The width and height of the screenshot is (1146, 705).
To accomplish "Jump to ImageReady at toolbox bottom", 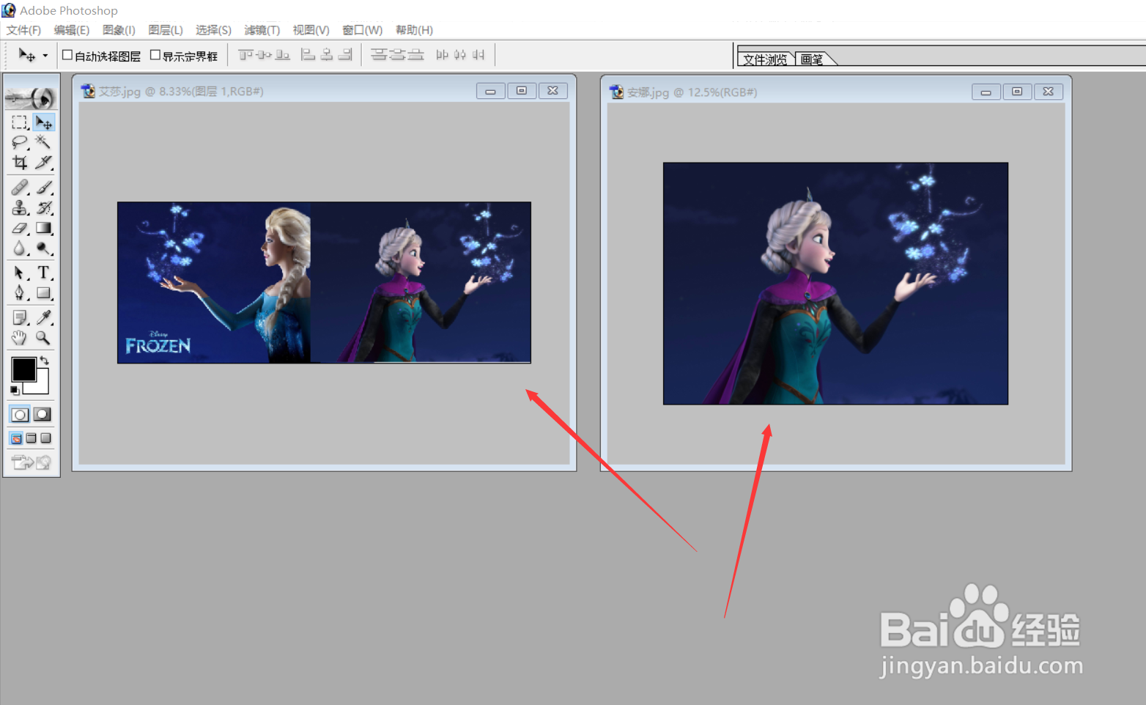I will point(32,462).
